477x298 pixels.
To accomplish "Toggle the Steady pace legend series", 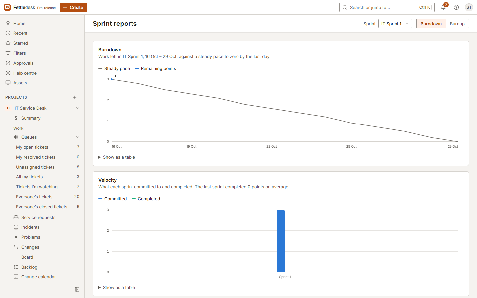I will (x=114, y=68).
